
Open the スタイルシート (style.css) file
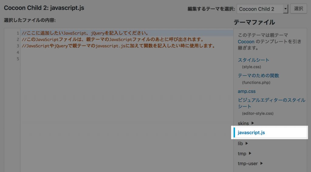coord(253,60)
